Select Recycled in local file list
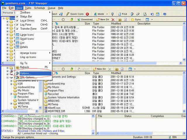Screen dimensions: 187x140 tap(53, 94)
